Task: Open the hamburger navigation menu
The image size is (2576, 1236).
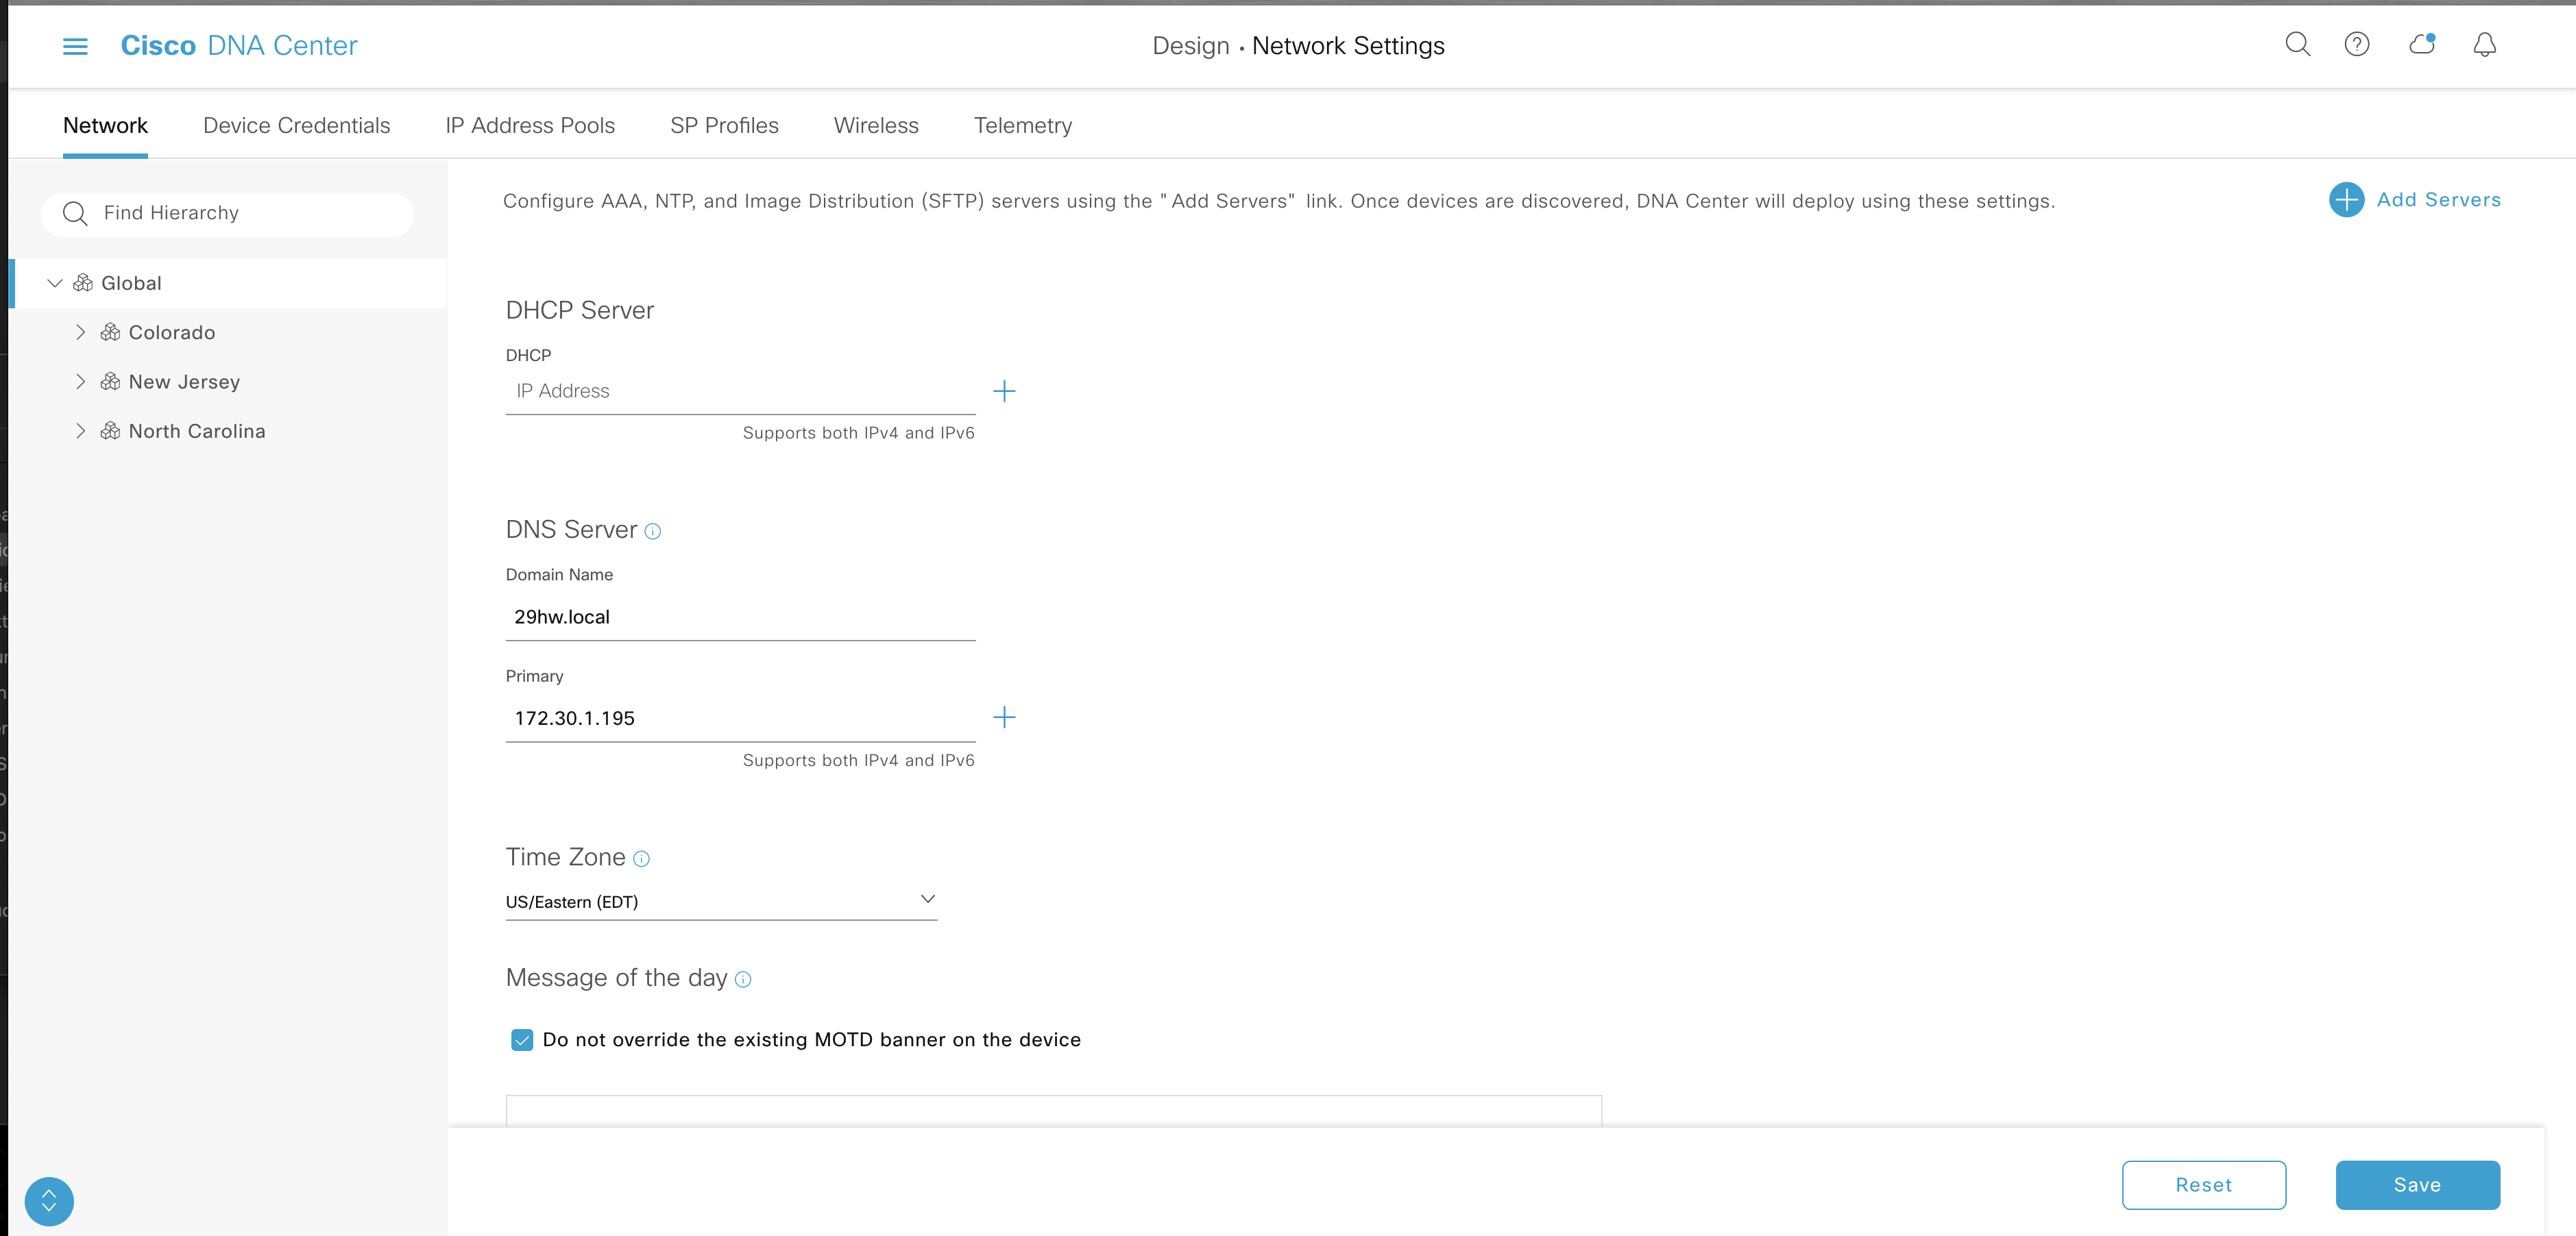Action: coord(75,46)
